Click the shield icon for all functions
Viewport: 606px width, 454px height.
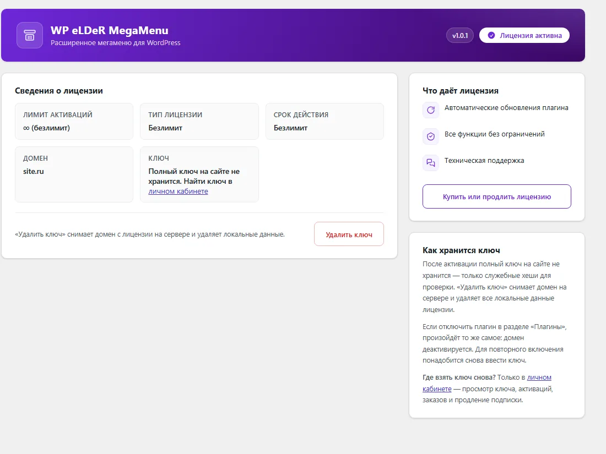(x=431, y=136)
